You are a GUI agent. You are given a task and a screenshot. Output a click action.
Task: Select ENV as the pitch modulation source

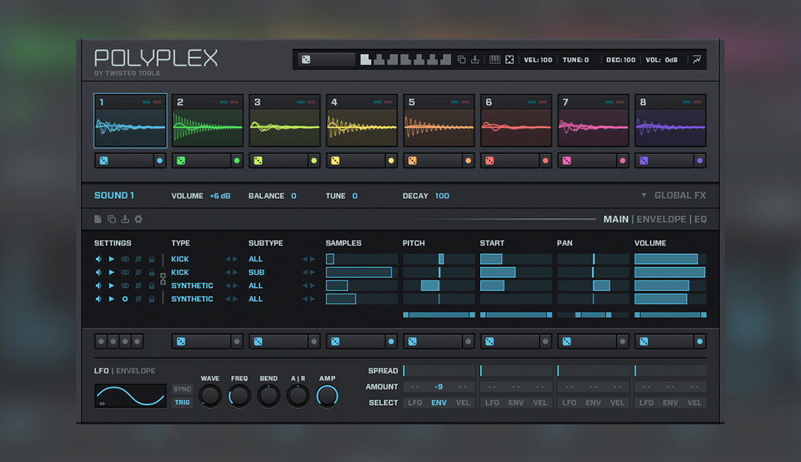[439, 403]
